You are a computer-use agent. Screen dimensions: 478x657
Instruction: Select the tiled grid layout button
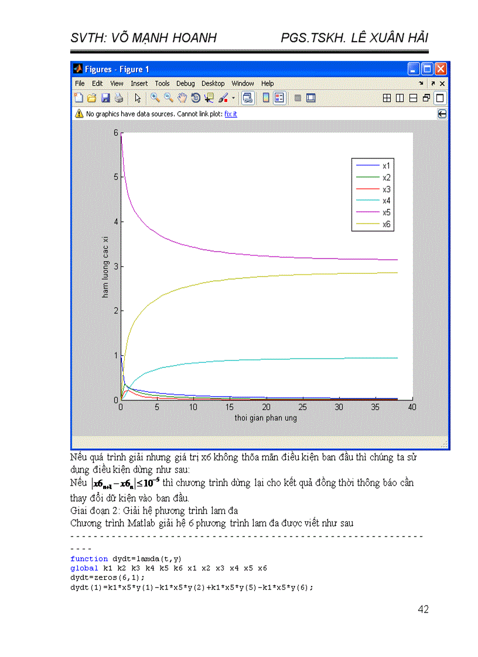(387, 98)
